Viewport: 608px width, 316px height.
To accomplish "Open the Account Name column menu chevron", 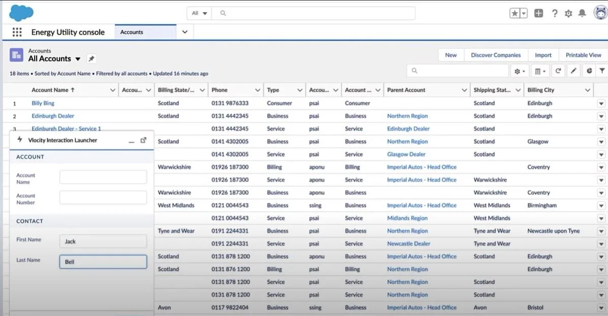I will point(112,90).
